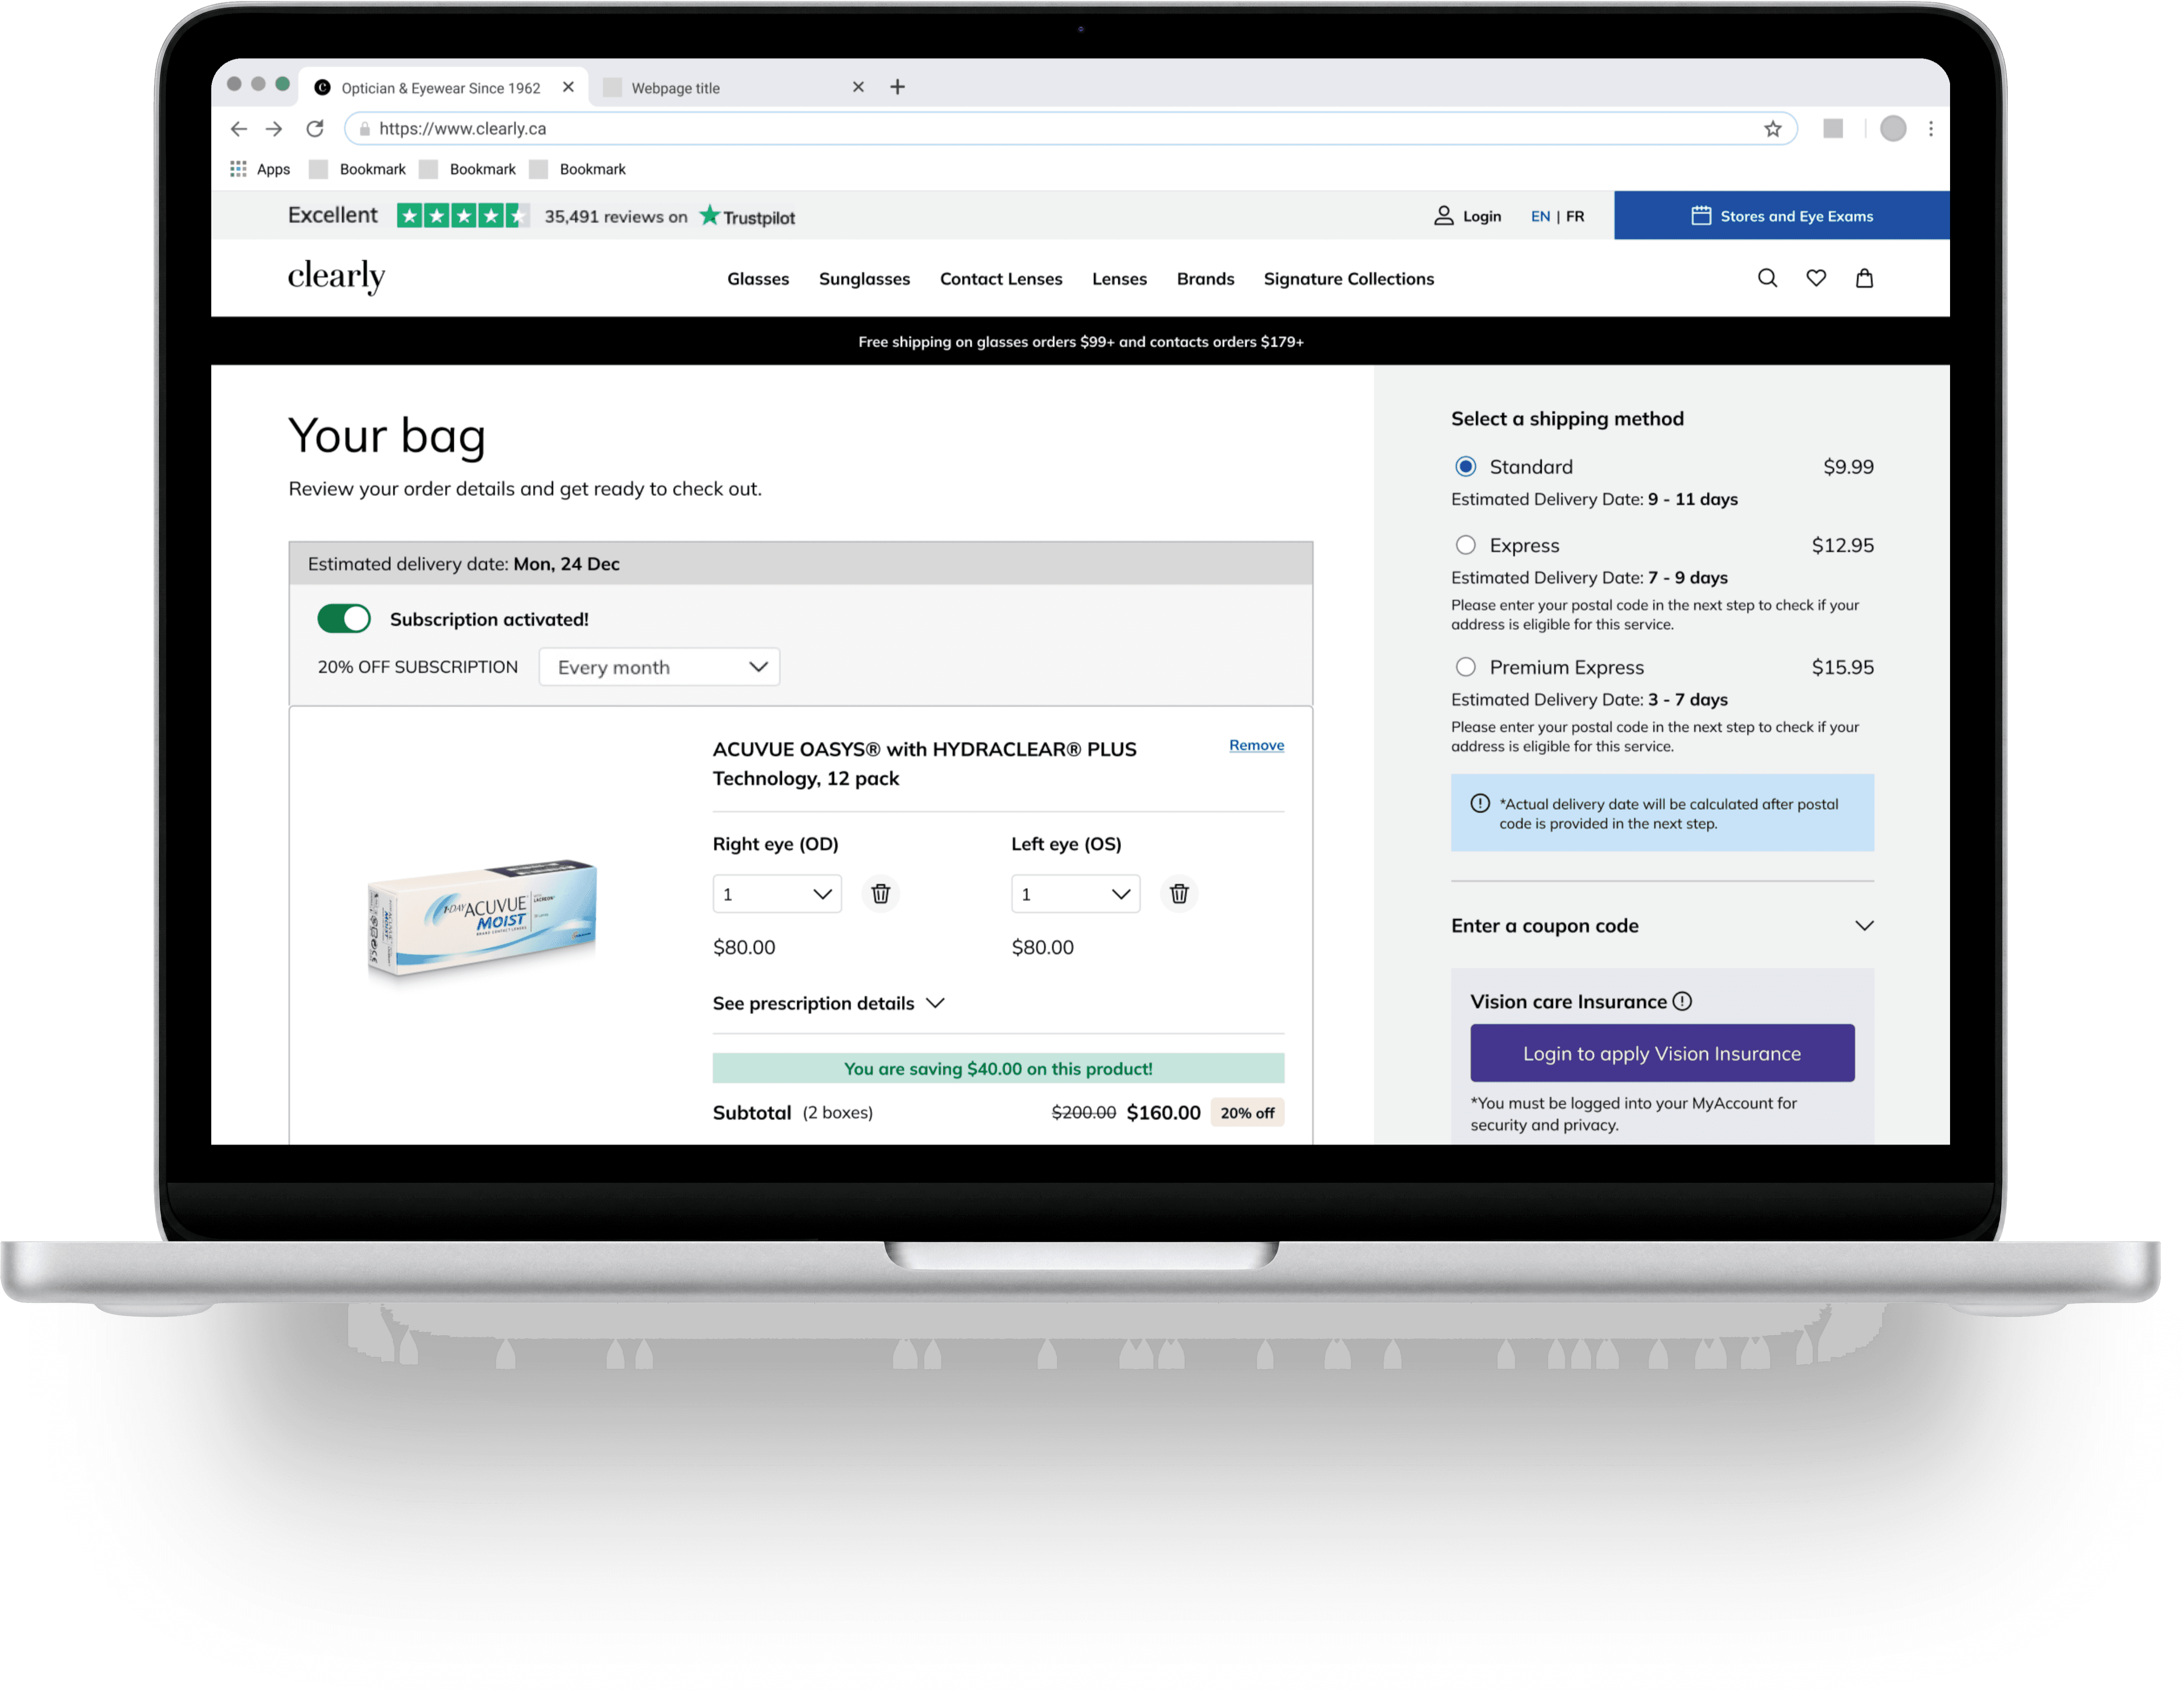The width and height of the screenshot is (2184, 1692).
Task: Open the Every month frequency dropdown
Action: pyautogui.click(x=659, y=667)
